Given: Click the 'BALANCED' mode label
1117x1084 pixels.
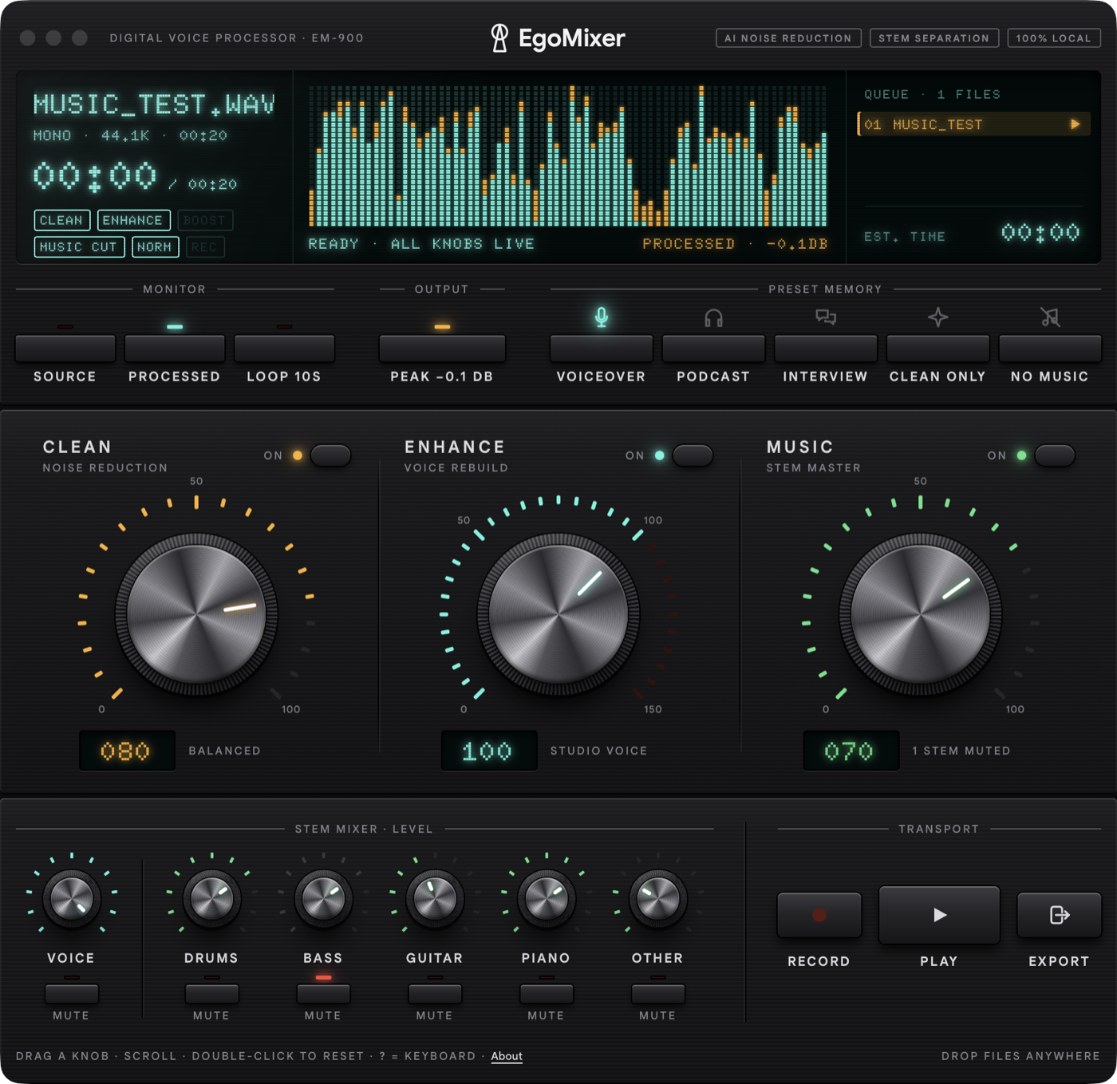Looking at the screenshot, I should click(x=225, y=751).
